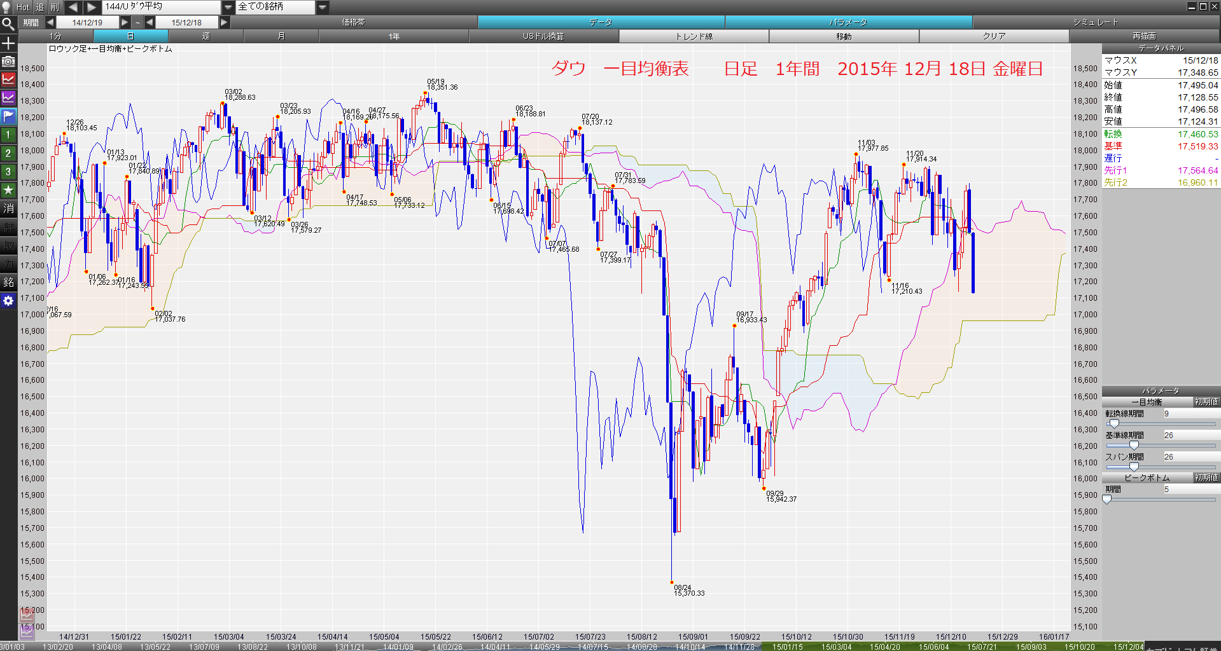Select green preset button 1

(x=8, y=135)
